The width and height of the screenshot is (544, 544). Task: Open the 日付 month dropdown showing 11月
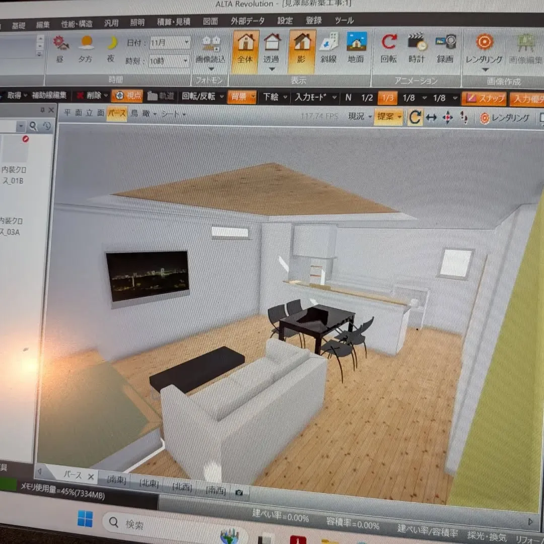[170, 43]
